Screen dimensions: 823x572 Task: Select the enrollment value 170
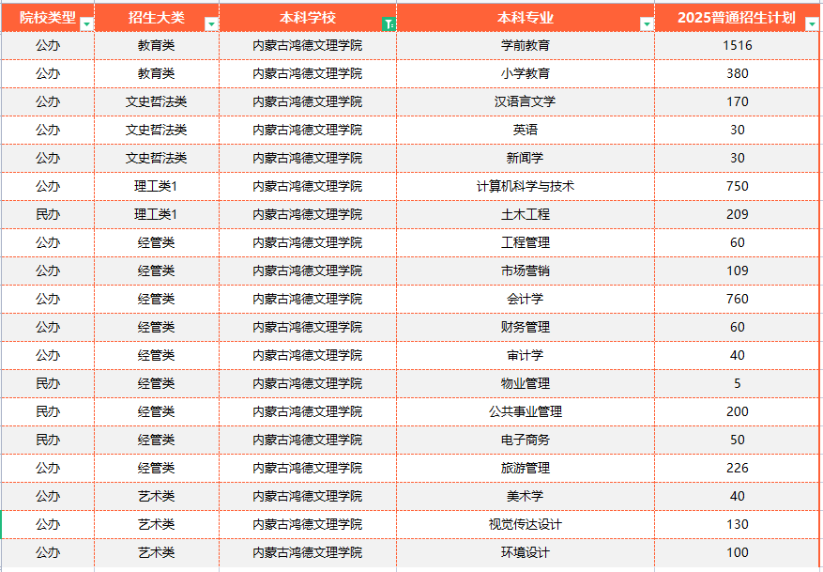(x=738, y=101)
